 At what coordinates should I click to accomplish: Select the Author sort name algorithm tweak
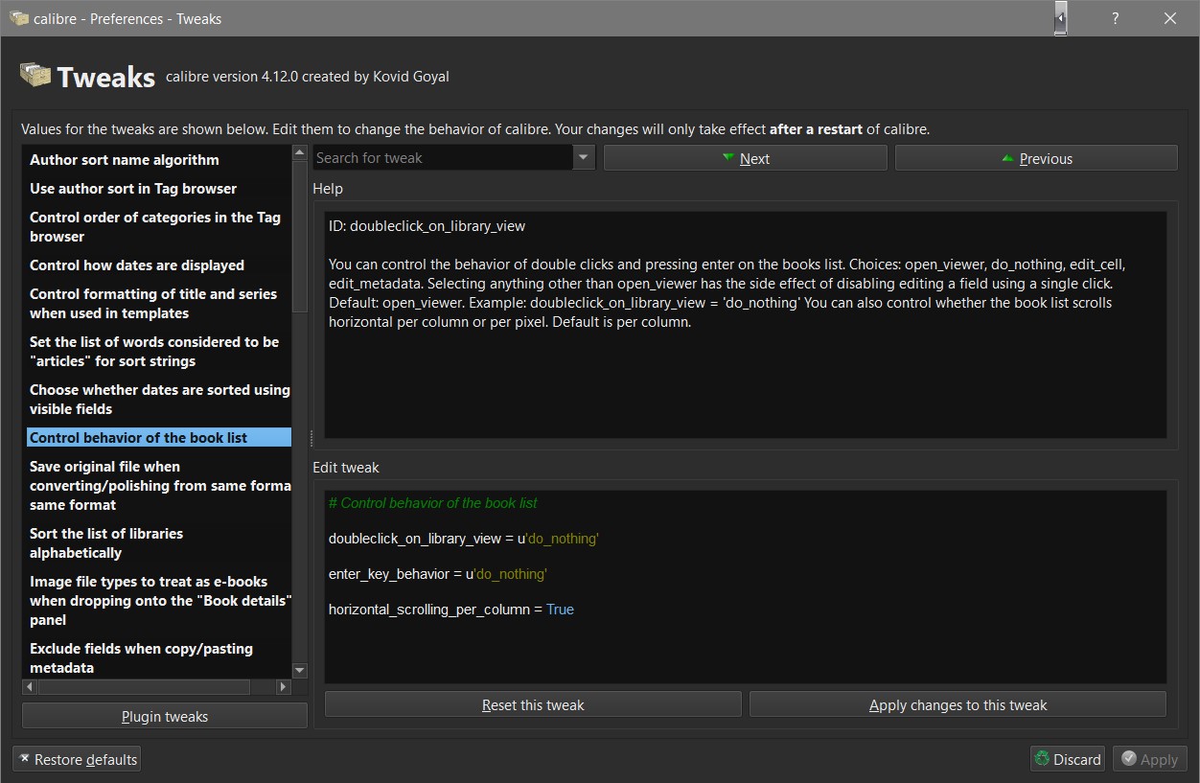coord(125,160)
